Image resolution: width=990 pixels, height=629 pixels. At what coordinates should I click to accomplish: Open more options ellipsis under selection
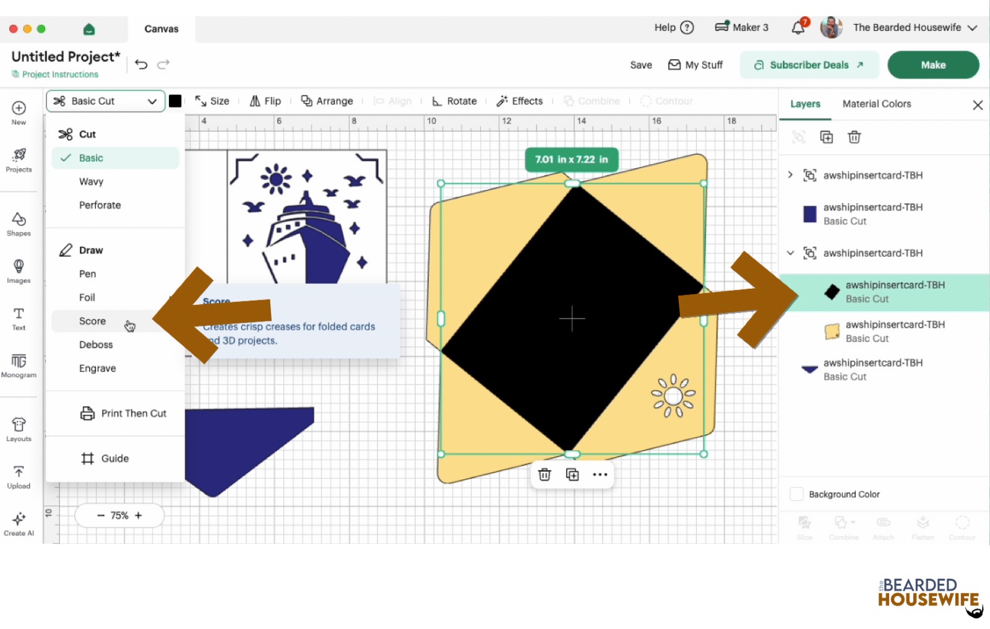tap(600, 474)
